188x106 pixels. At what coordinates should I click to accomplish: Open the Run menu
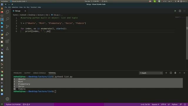(28, 7)
